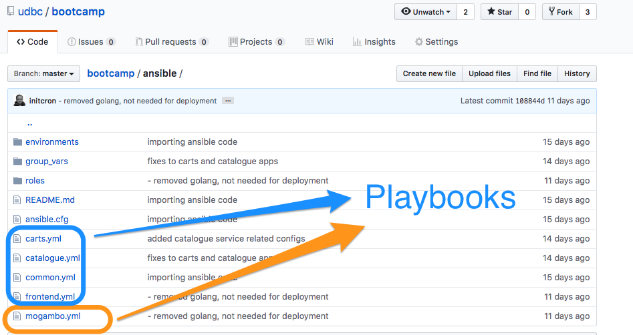Click the ansible.cfg file icon

tap(17, 220)
